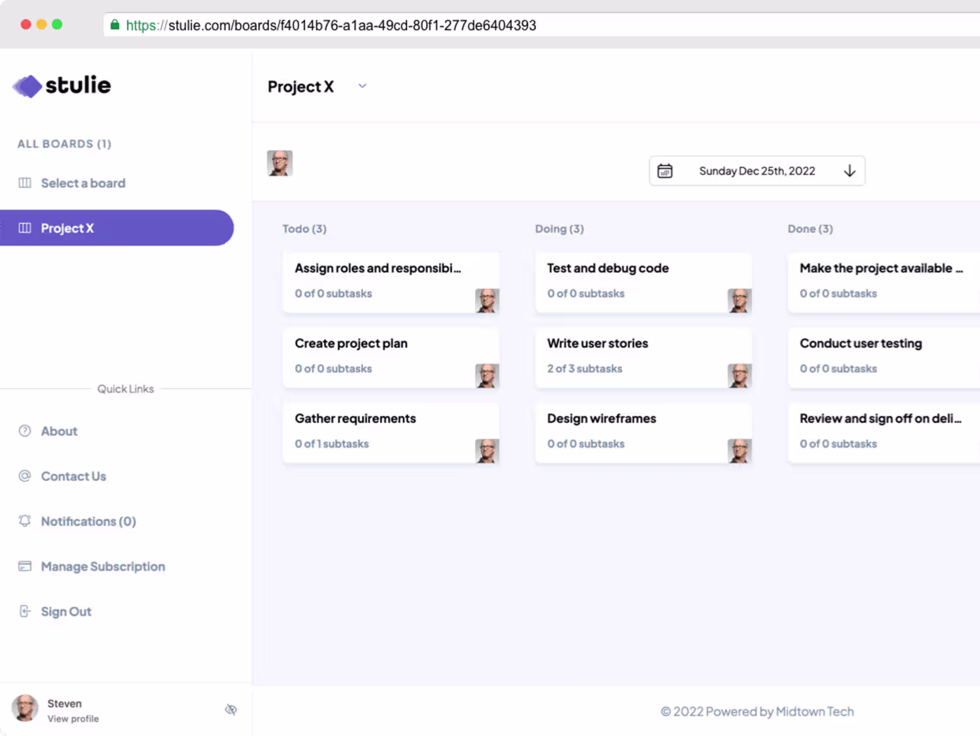Click the member avatar below Project X header
The height and width of the screenshot is (736, 980).
pos(280,163)
